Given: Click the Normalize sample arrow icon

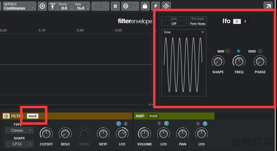Looking at the screenshot, I should (x=52, y=6).
